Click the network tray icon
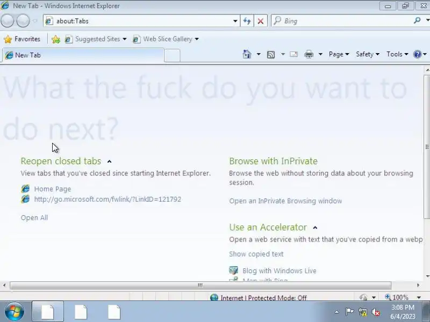Viewport: 430px width, 322px height. [x=362, y=312]
